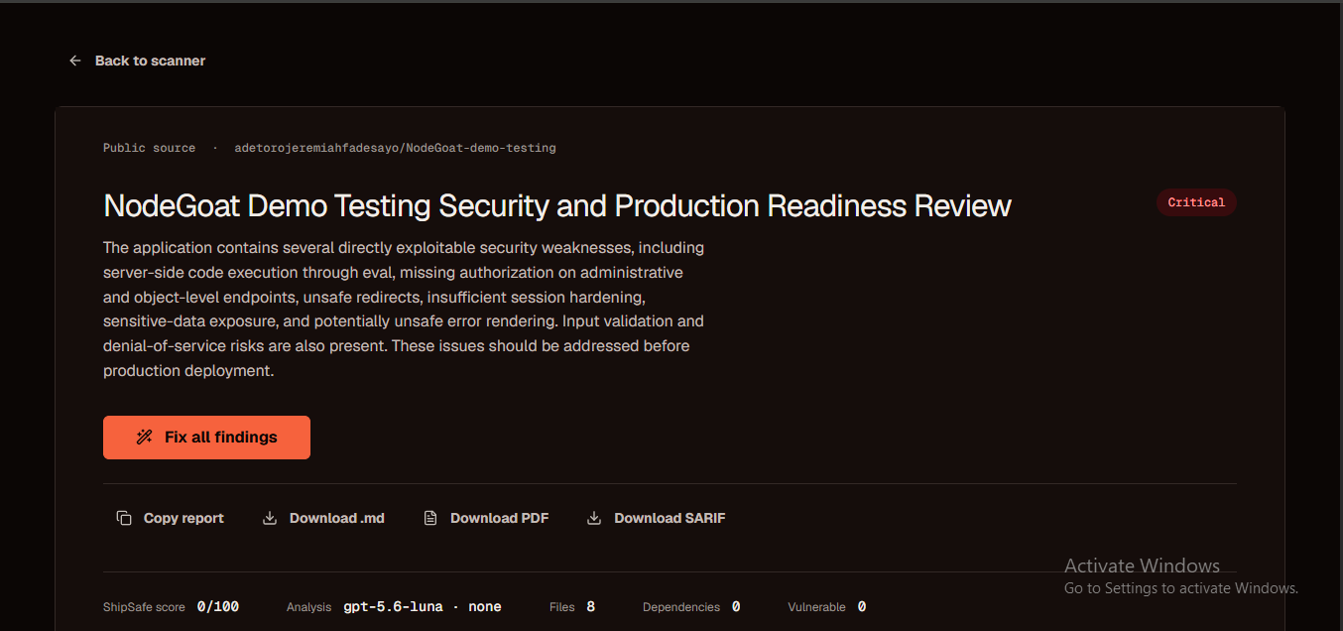This screenshot has height=631, width=1343.
Task: Start fixing with 'Fix all findings' button
Action: click(x=206, y=438)
